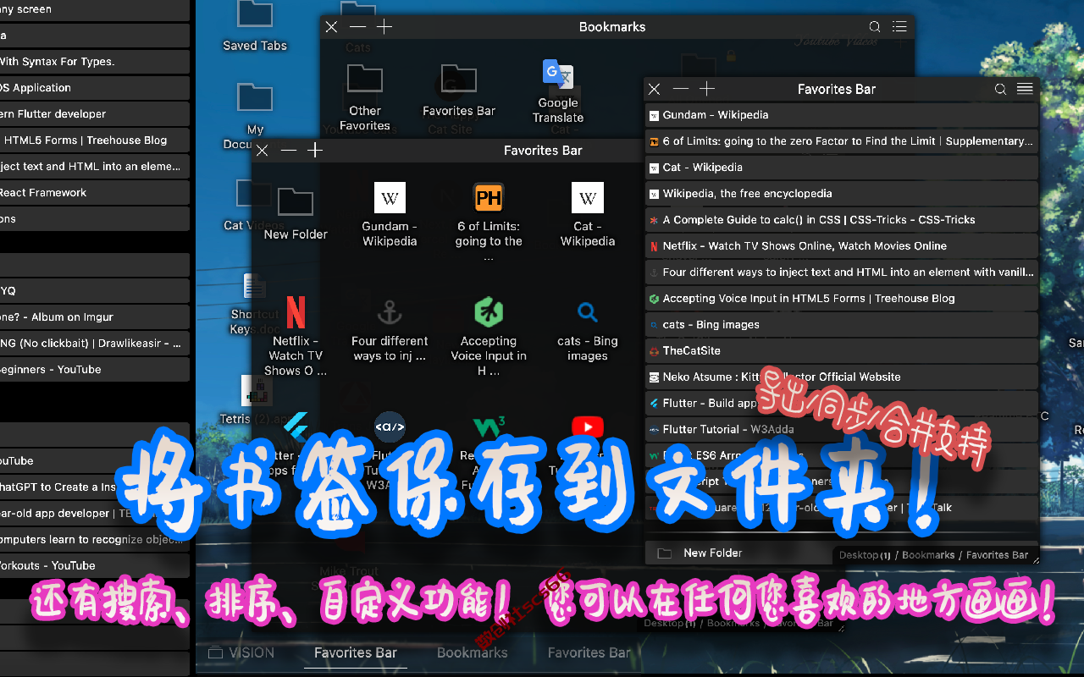This screenshot has height=677, width=1084.
Task: Switch Bookmarks window to list view icon
Action: click(899, 27)
